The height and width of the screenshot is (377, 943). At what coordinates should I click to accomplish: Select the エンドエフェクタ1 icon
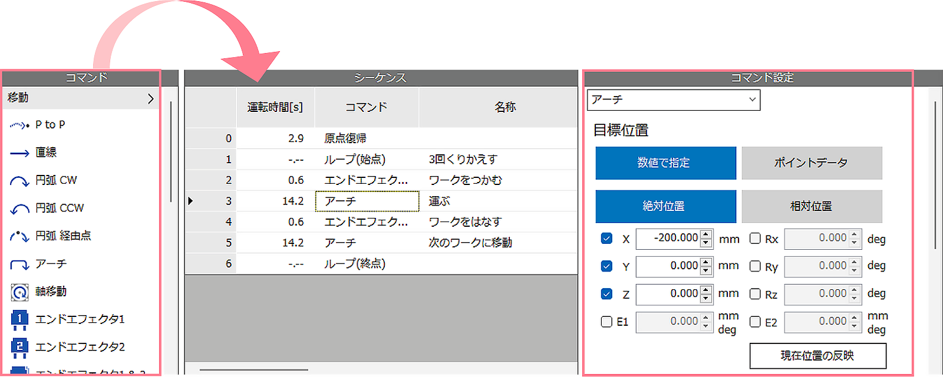pos(19,320)
